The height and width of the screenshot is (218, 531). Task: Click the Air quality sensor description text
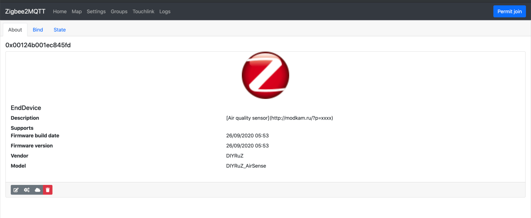point(280,118)
